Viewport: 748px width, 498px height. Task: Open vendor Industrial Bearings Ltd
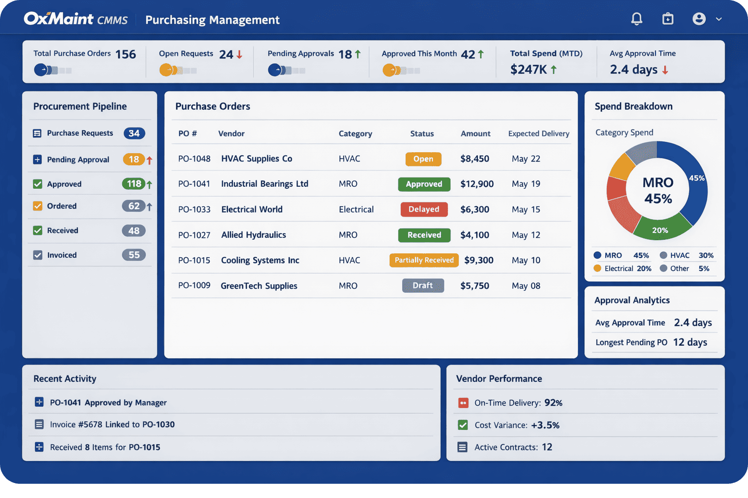pos(265,184)
